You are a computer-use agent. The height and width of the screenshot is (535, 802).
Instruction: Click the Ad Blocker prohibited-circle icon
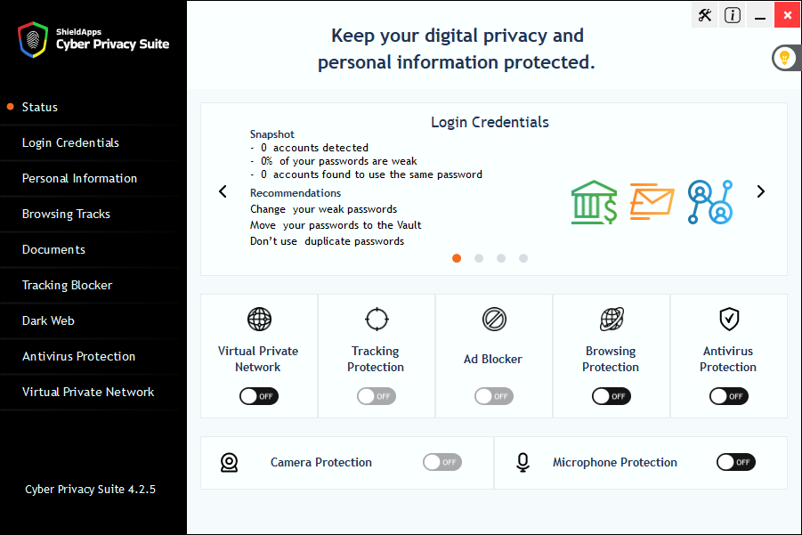pos(494,320)
